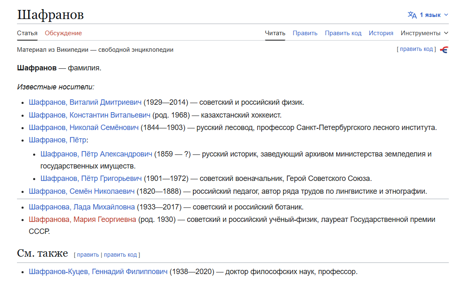Click the "Править" menu item

[x=305, y=33]
